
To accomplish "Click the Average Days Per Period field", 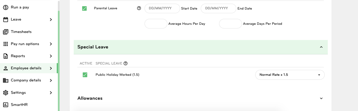I will pyautogui.click(x=230, y=24).
